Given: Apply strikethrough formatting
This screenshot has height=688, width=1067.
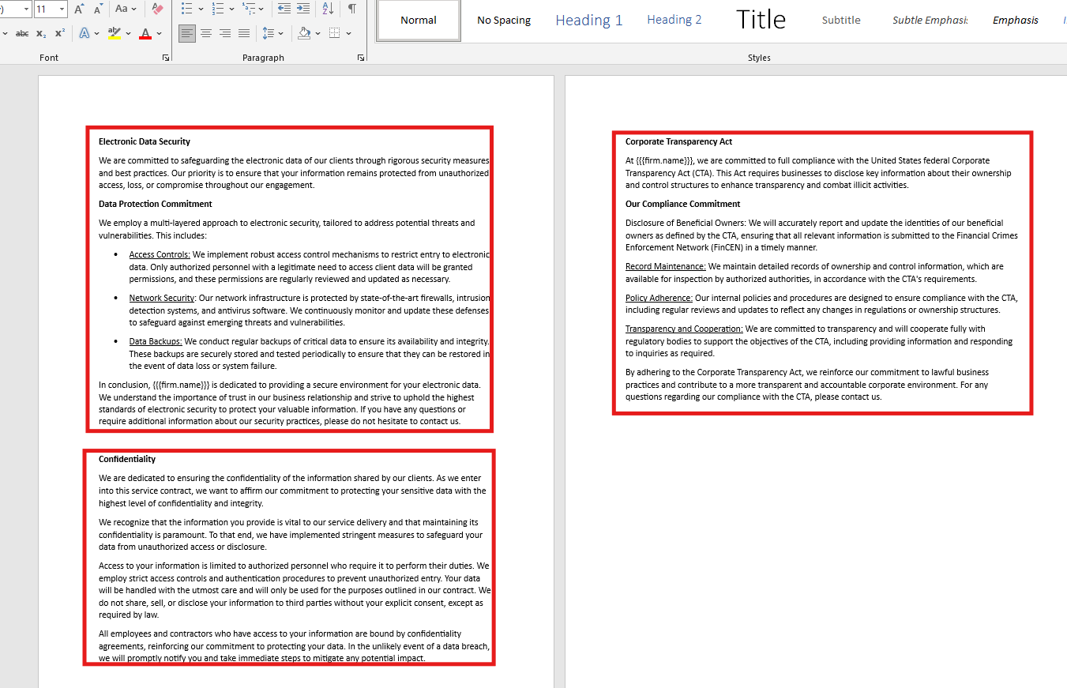Looking at the screenshot, I should 22,33.
